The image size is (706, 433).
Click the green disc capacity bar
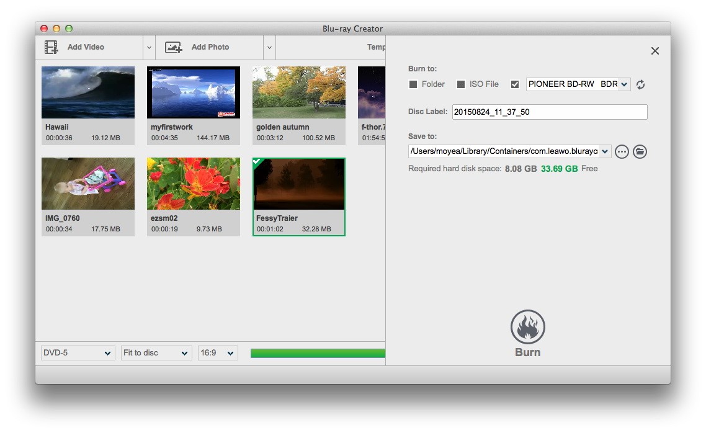click(x=318, y=353)
